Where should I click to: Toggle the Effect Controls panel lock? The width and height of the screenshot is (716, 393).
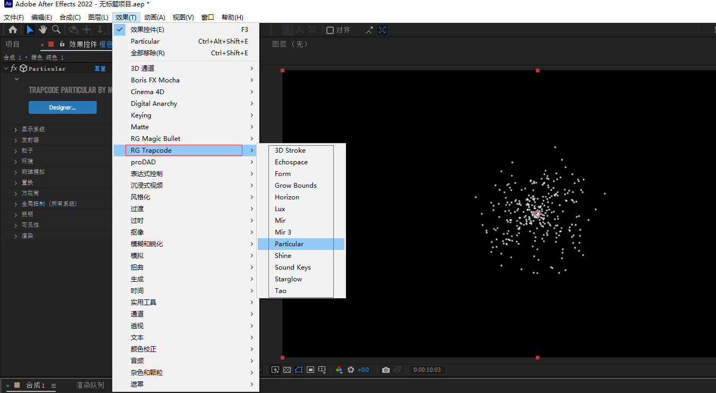pyautogui.click(x=62, y=44)
